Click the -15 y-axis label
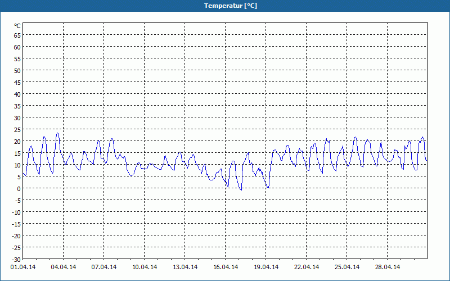450x281 pixels. point(16,224)
